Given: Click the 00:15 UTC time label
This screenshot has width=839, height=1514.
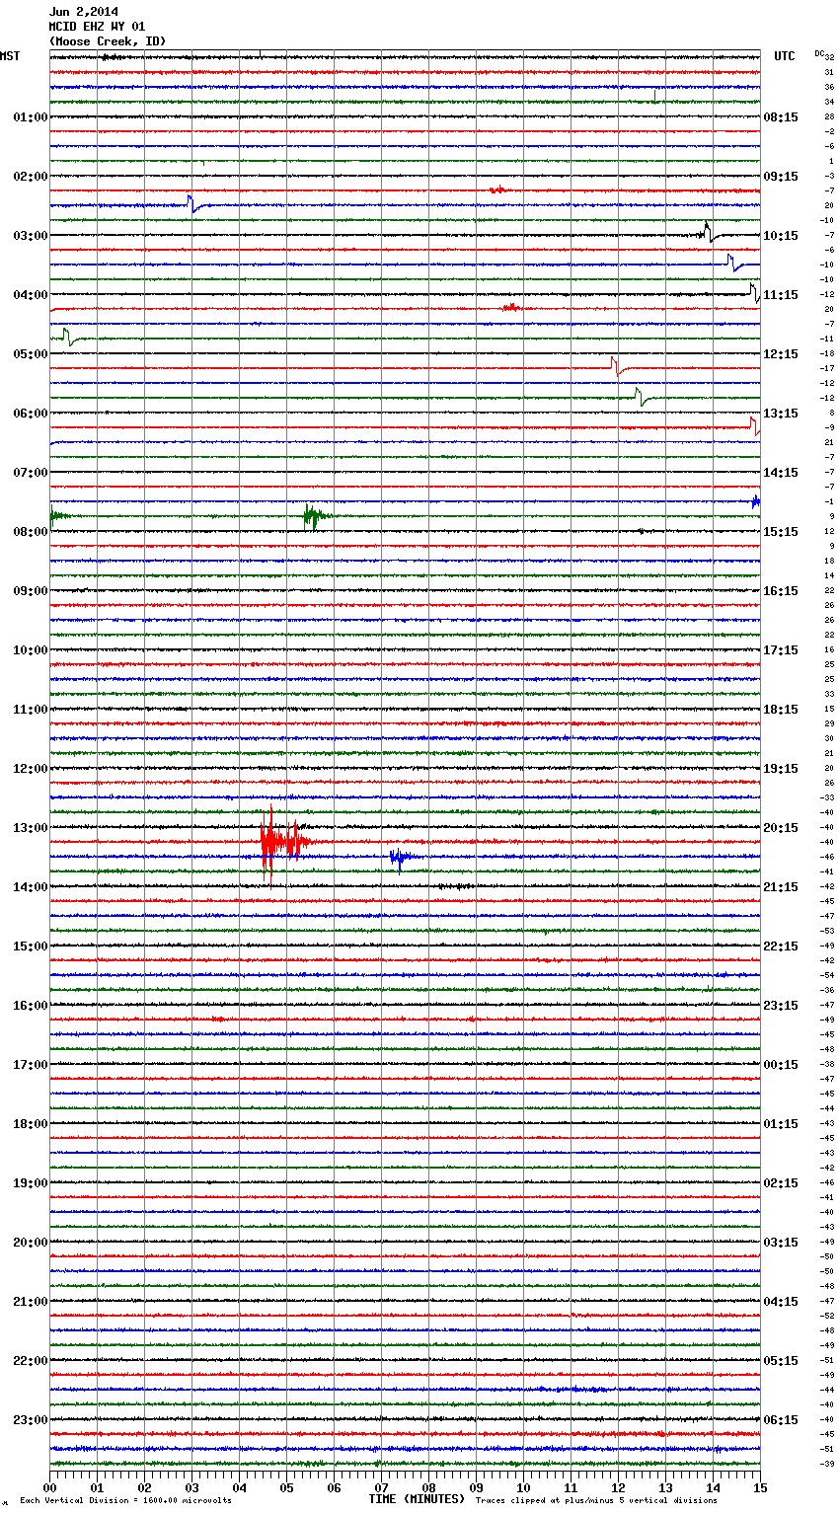Looking at the screenshot, I should (x=780, y=1064).
